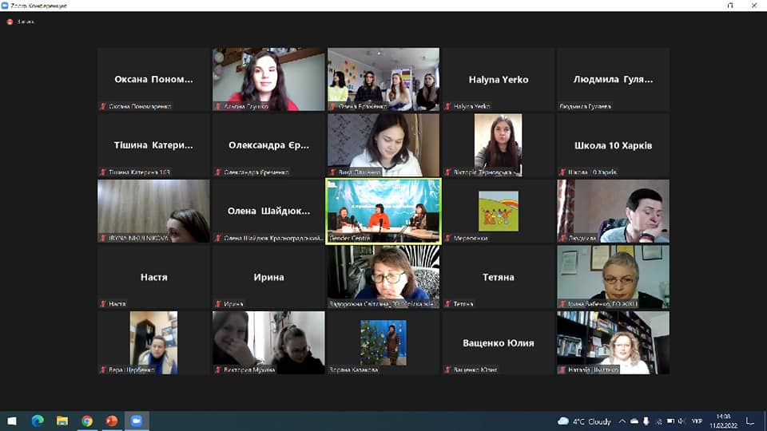The image size is (767, 431).
Task: Open Microsoft Edge from the taskbar
Action: (x=38, y=421)
